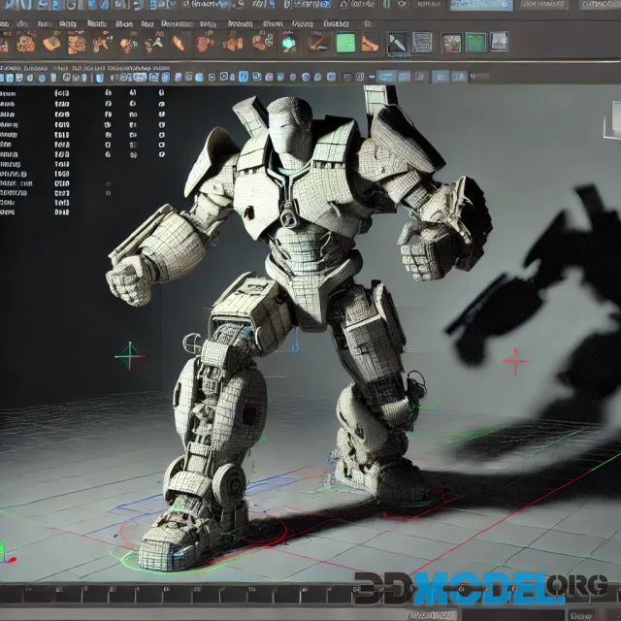This screenshot has height=621, width=621.
Task: Click the green framed thumbnail icon
Action: pos(475,43)
